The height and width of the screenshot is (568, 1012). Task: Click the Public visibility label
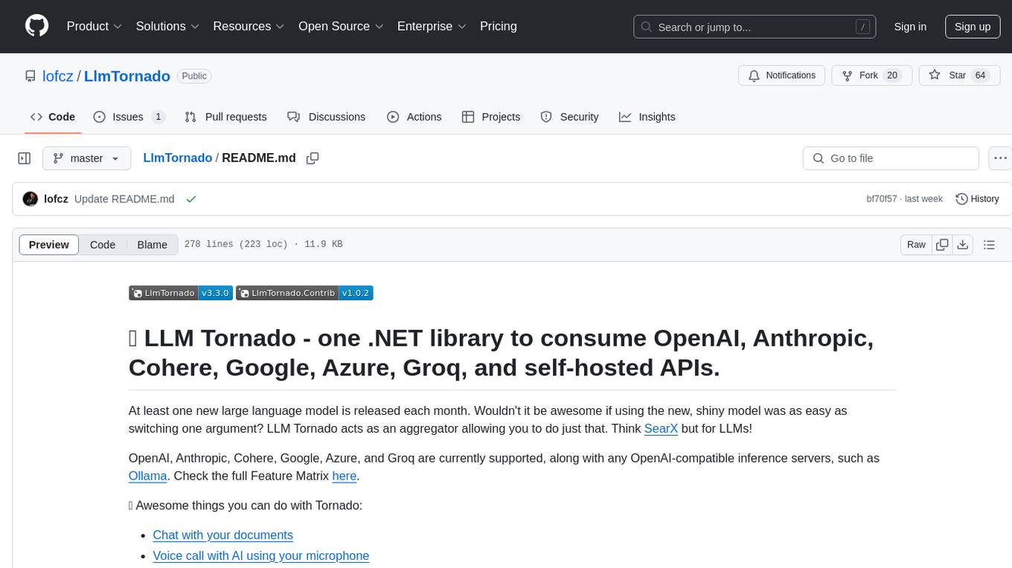[x=194, y=76]
